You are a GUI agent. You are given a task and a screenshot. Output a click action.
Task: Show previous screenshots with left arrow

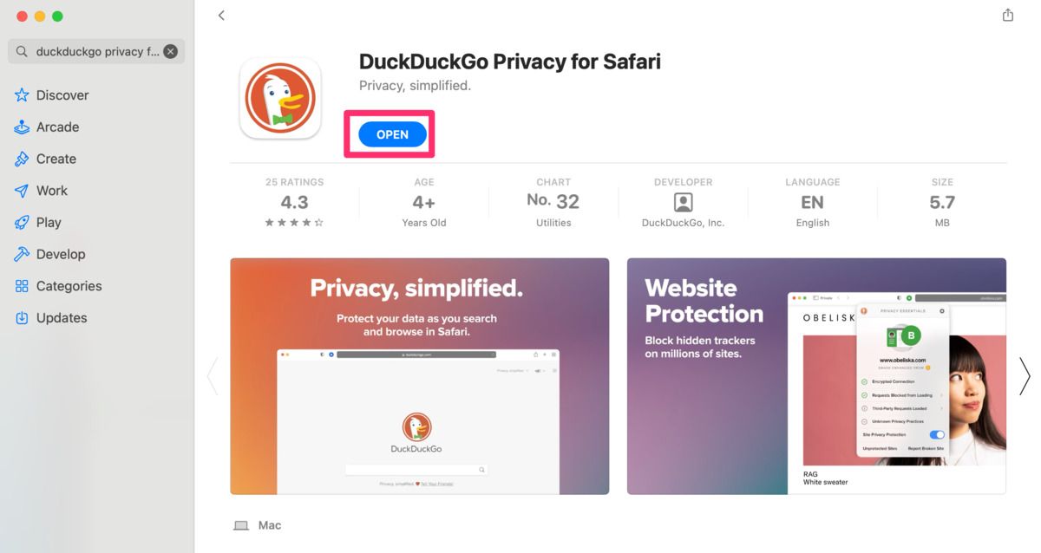[212, 376]
